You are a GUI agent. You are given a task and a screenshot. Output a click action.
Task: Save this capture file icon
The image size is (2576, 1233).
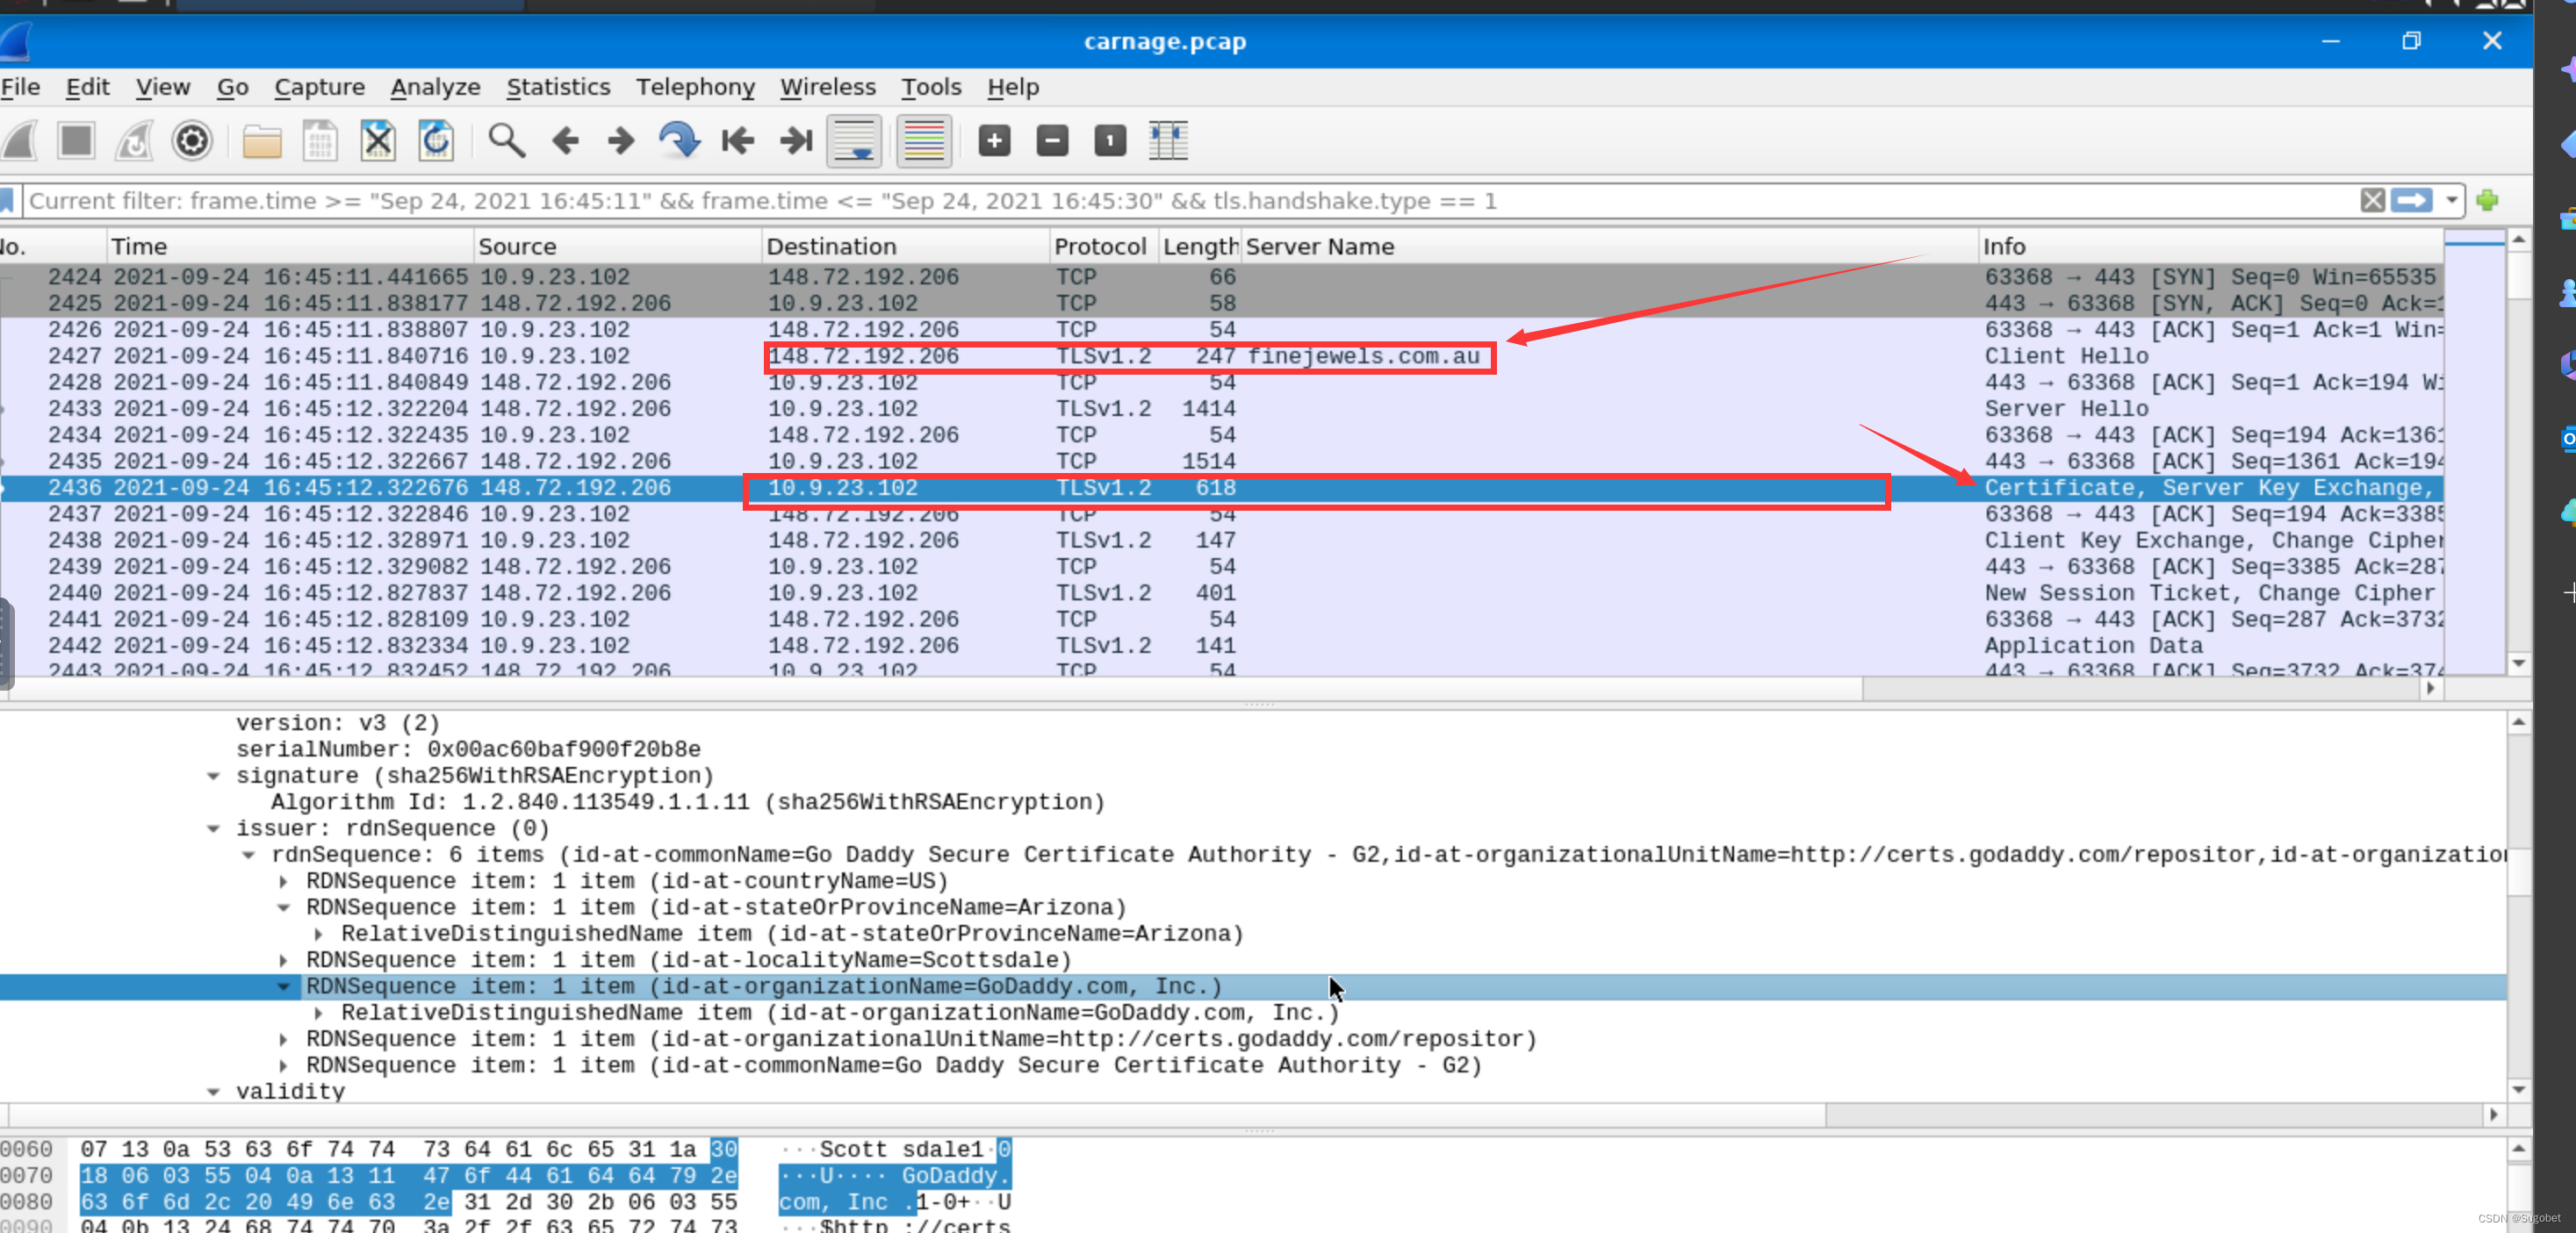(320, 141)
